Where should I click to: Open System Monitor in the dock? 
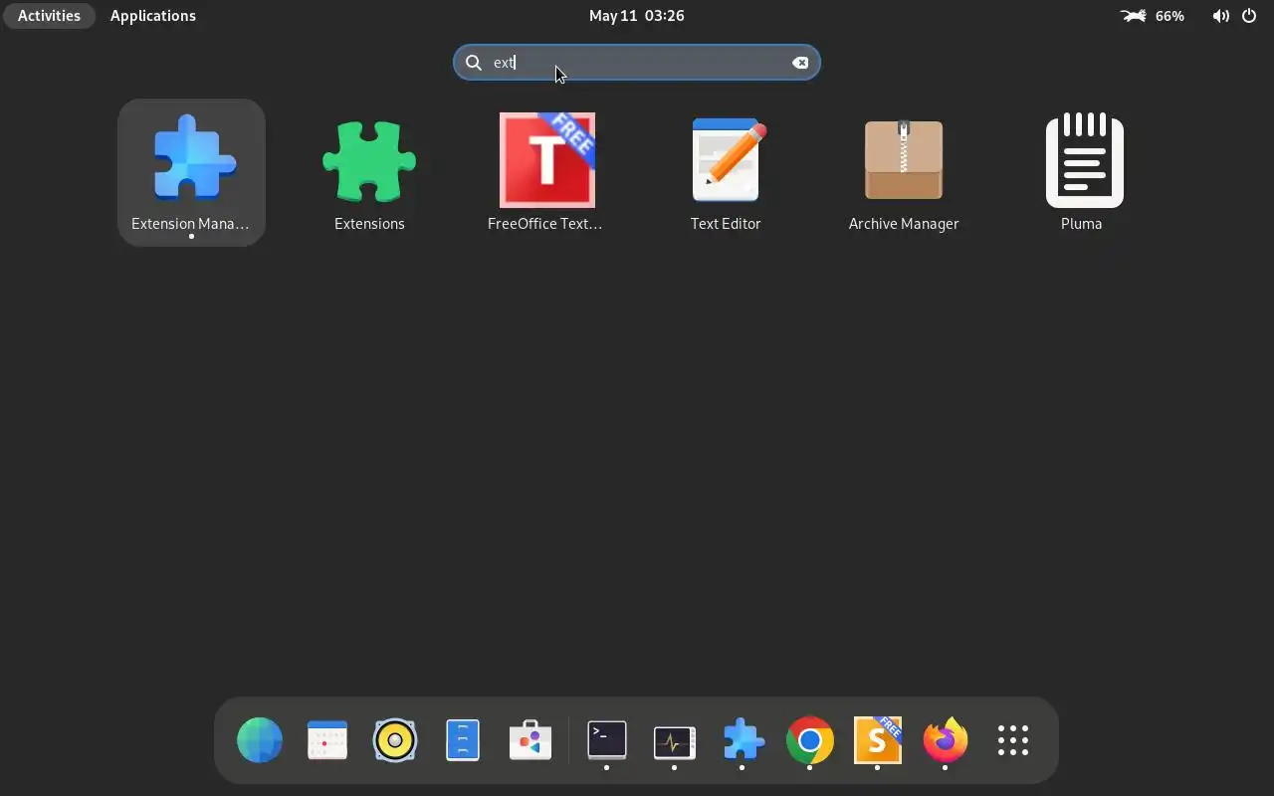click(675, 741)
